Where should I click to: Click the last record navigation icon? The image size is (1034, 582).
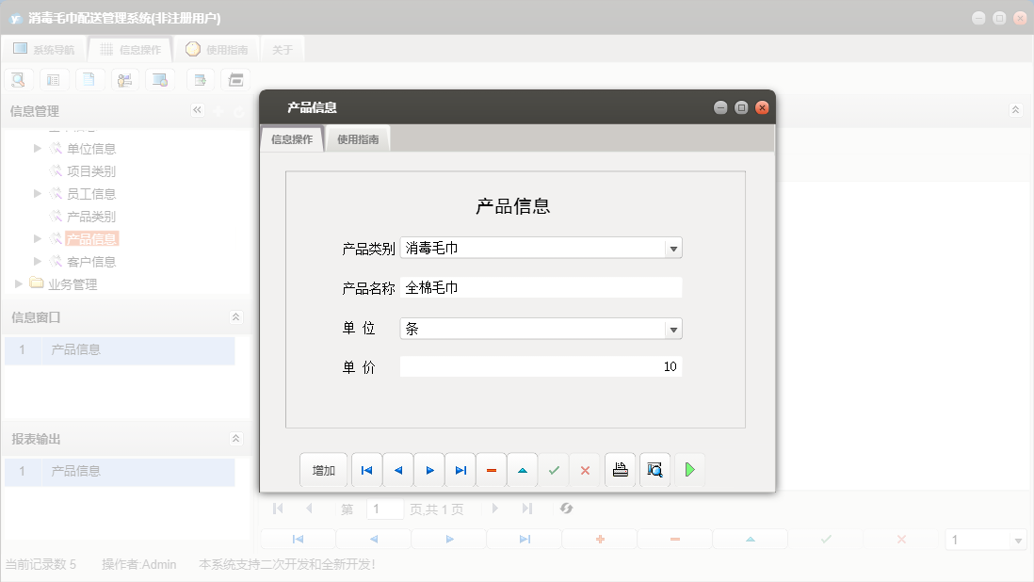pos(460,469)
